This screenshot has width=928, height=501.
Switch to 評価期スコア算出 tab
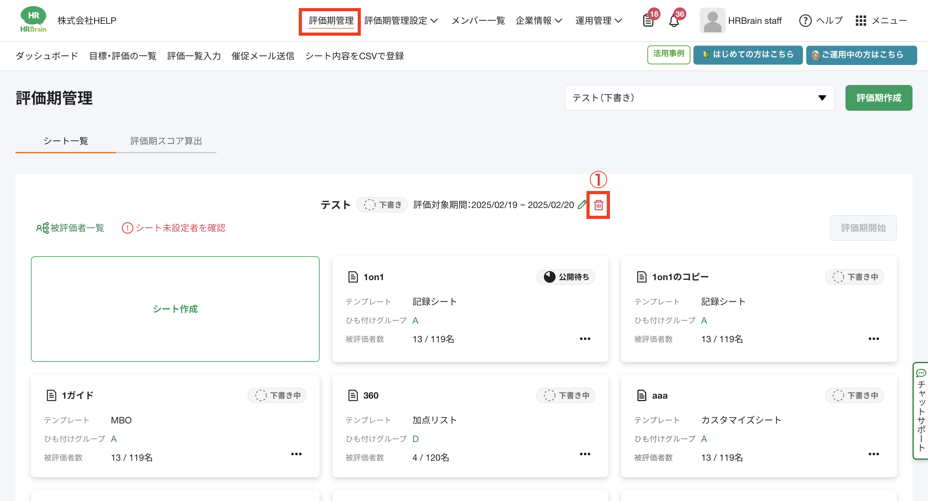pyautogui.click(x=166, y=141)
